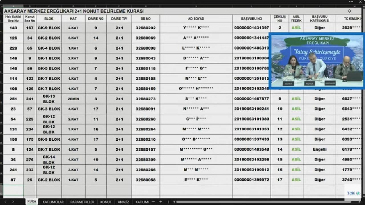The height and width of the screenshot is (205, 365).
Task: Click name cell 'O*** B*******'
Action: (196, 140)
